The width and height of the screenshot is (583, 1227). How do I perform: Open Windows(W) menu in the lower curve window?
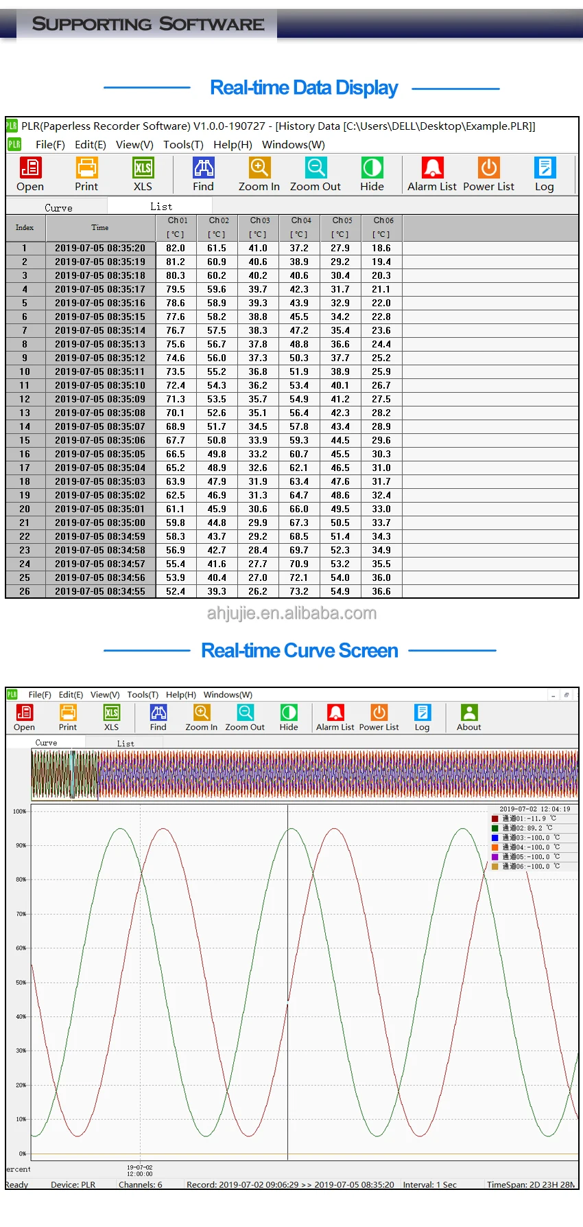(x=228, y=695)
